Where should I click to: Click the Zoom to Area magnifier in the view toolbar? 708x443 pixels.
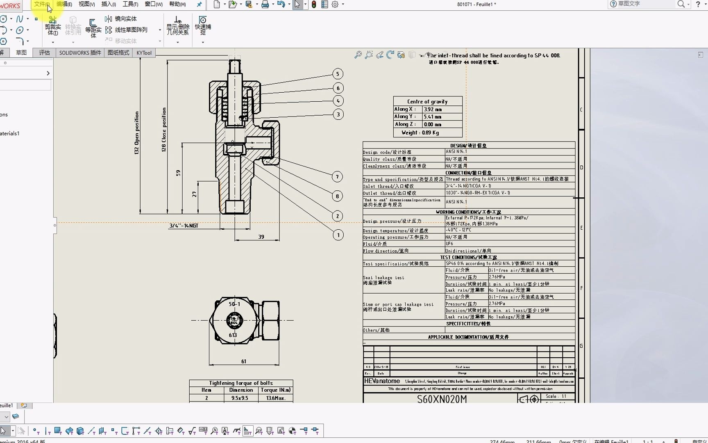(369, 55)
